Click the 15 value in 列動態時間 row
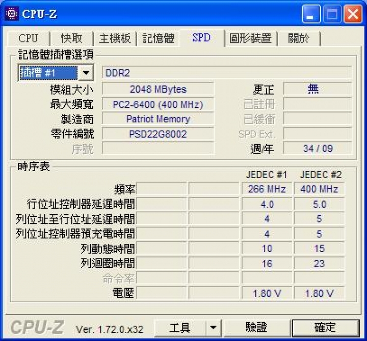 319,248
